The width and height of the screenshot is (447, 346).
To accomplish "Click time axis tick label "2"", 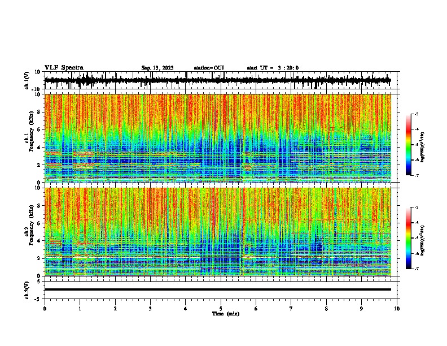I will pyautogui.click(x=115, y=309).
